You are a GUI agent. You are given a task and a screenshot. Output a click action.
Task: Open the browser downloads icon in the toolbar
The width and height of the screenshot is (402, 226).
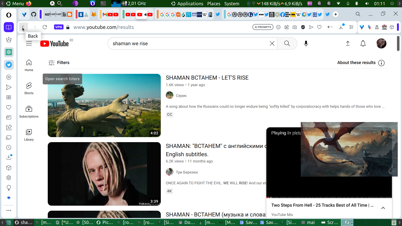[x=341, y=27]
